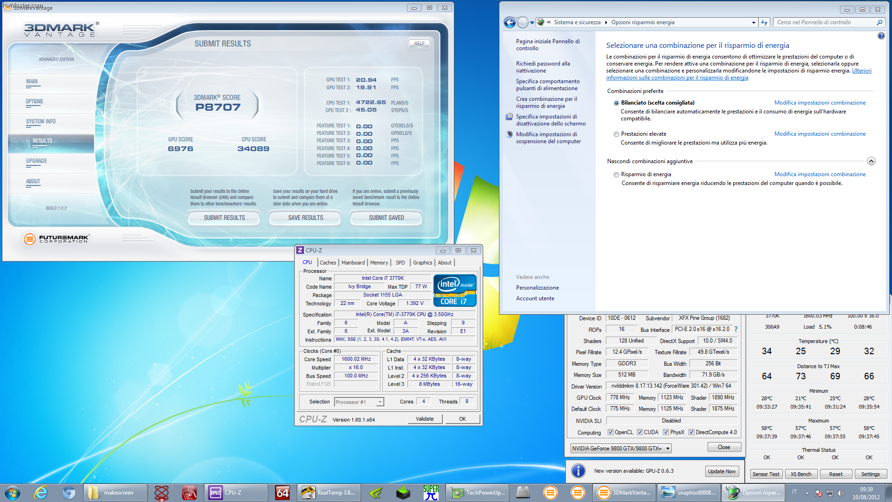Click the SAVE RESULTS button

(305, 218)
